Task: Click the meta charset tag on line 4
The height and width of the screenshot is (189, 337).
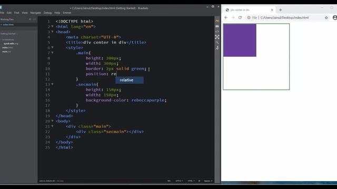Action: click(94, 37)
